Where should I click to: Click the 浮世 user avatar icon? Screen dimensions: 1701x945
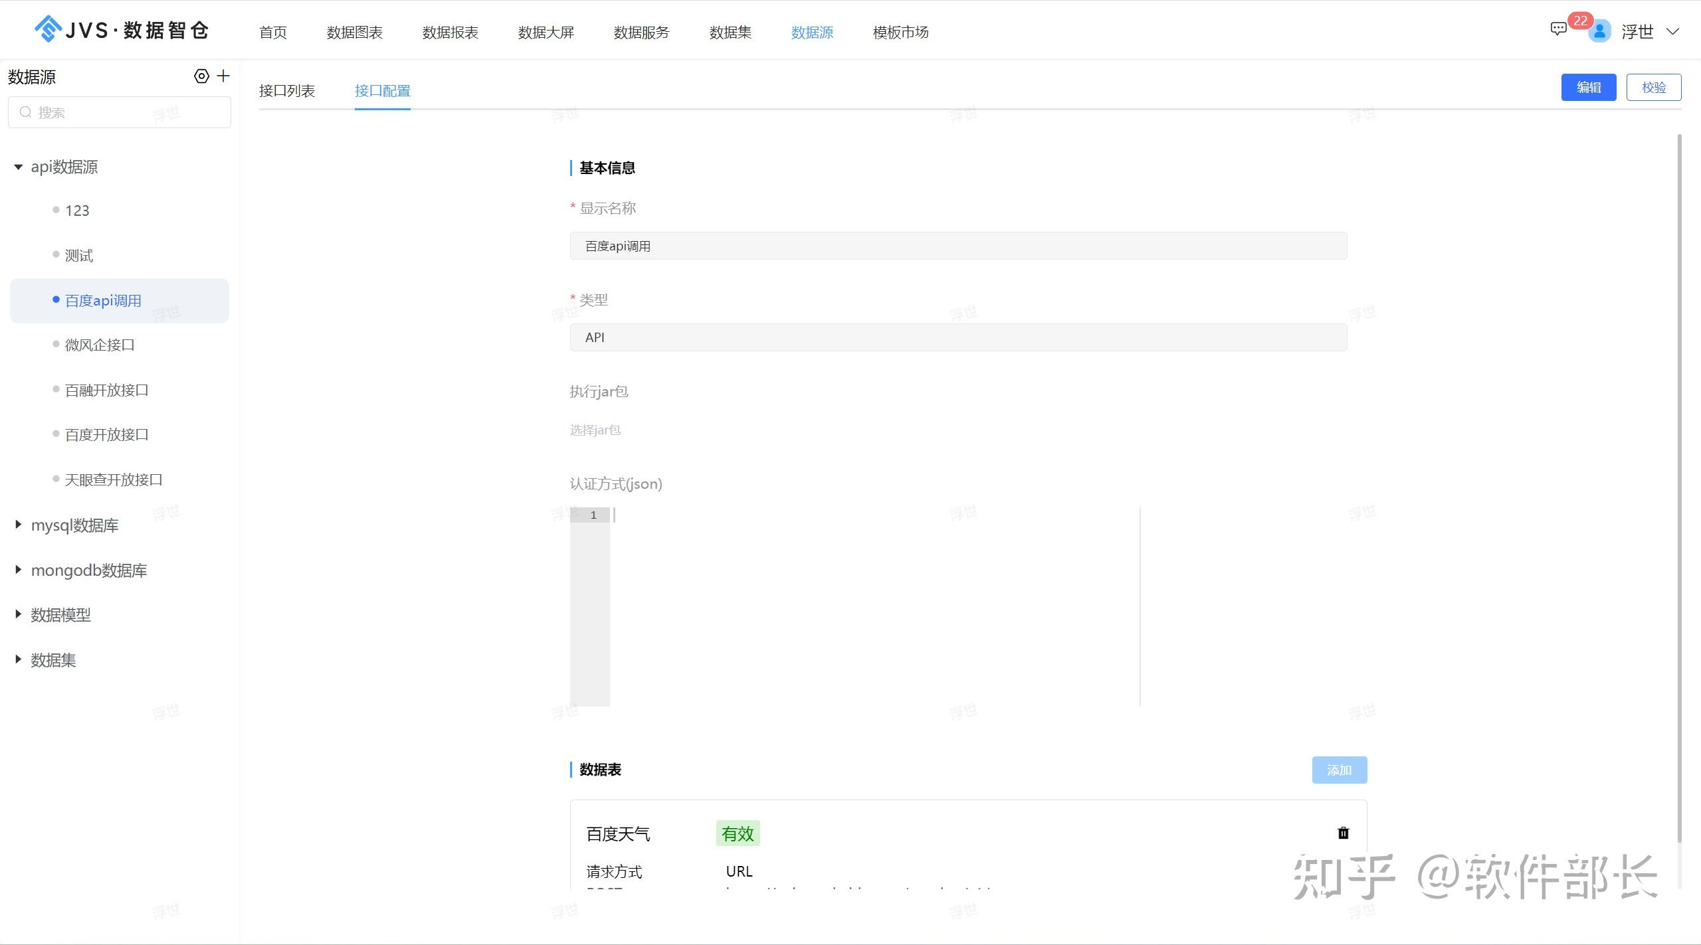coord(1600,31)
